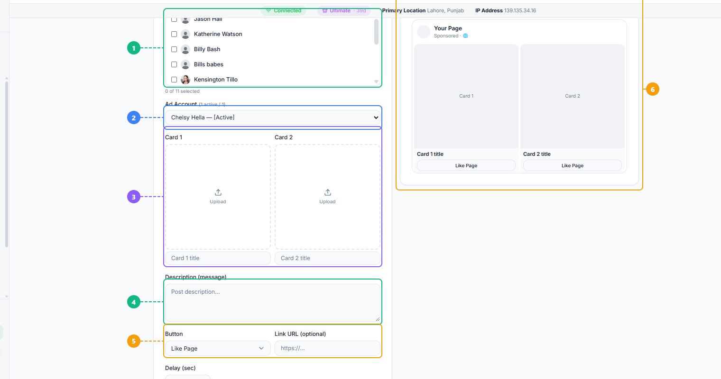Click the Bills babes avatar icon
This screenshot has height=379, width=721.
click(x=185, y=64)
